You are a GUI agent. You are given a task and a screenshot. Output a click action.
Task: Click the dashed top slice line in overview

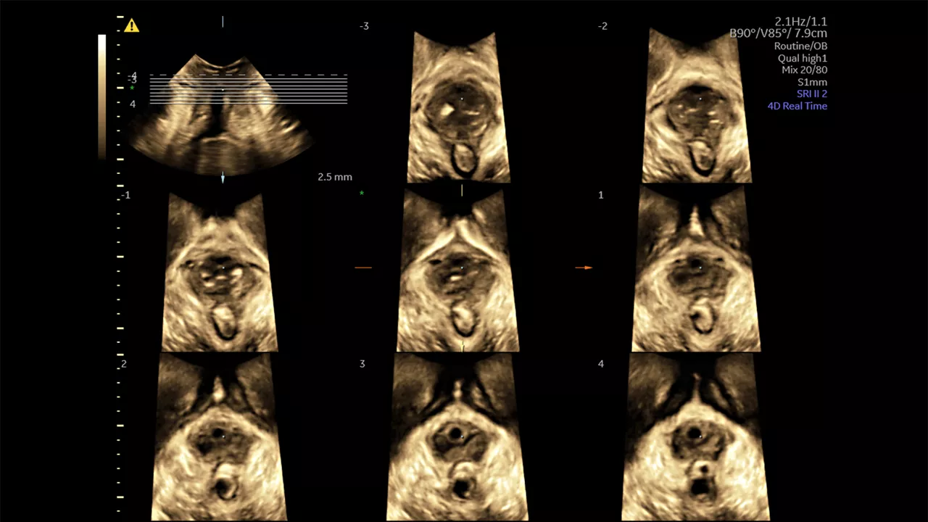point(248,75)
